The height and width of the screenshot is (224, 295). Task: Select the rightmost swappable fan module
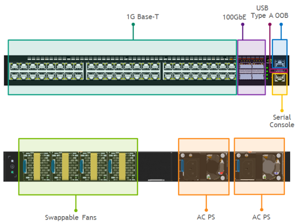(121, 166)
